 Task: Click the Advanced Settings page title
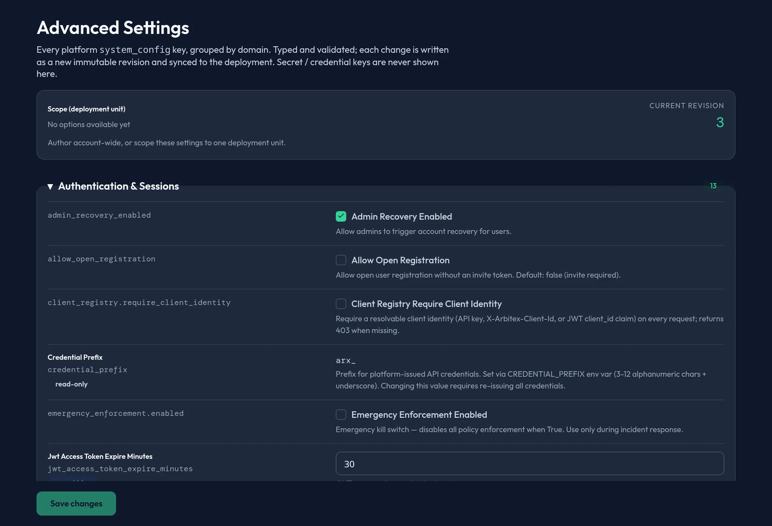[113, 28]
